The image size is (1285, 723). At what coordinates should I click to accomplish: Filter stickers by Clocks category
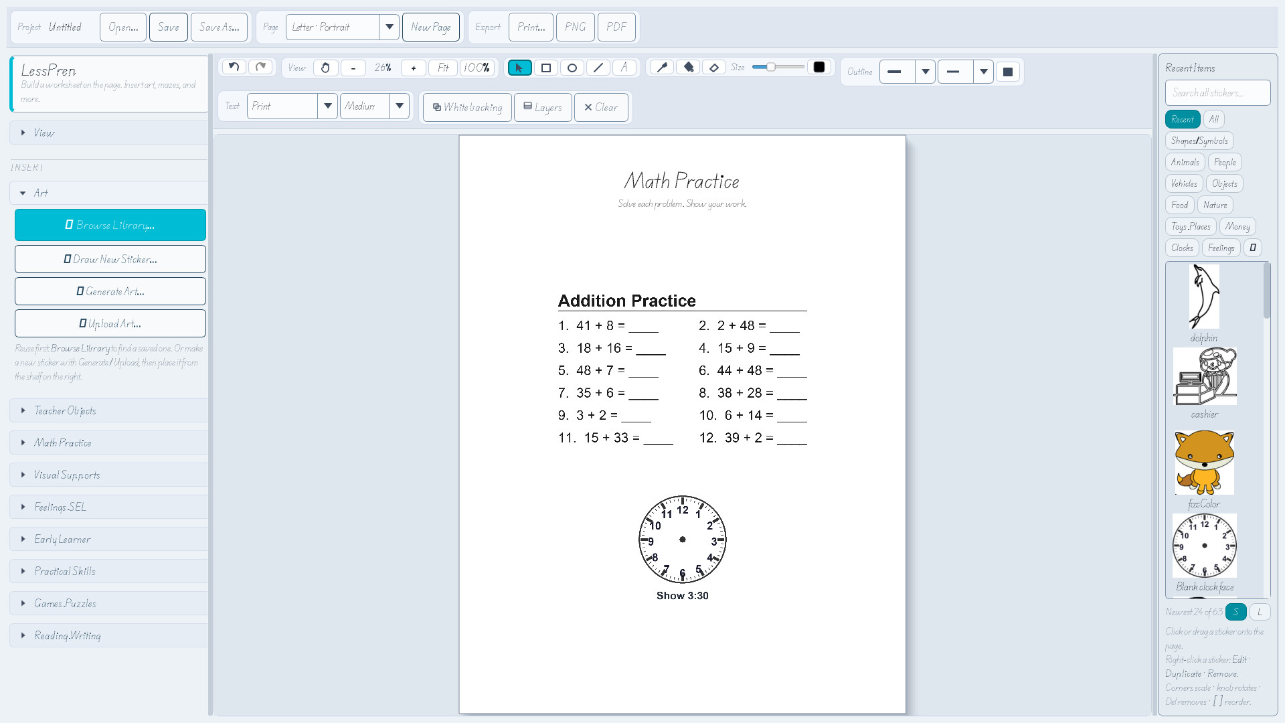coord(1182,248)
